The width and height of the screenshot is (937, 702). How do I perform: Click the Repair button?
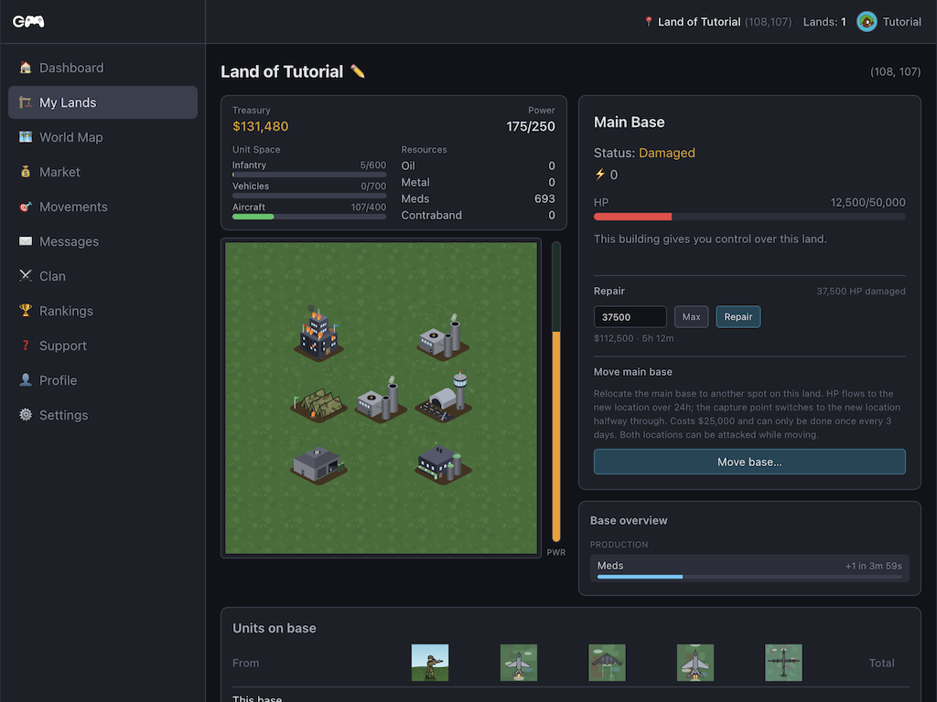point(738,317)
